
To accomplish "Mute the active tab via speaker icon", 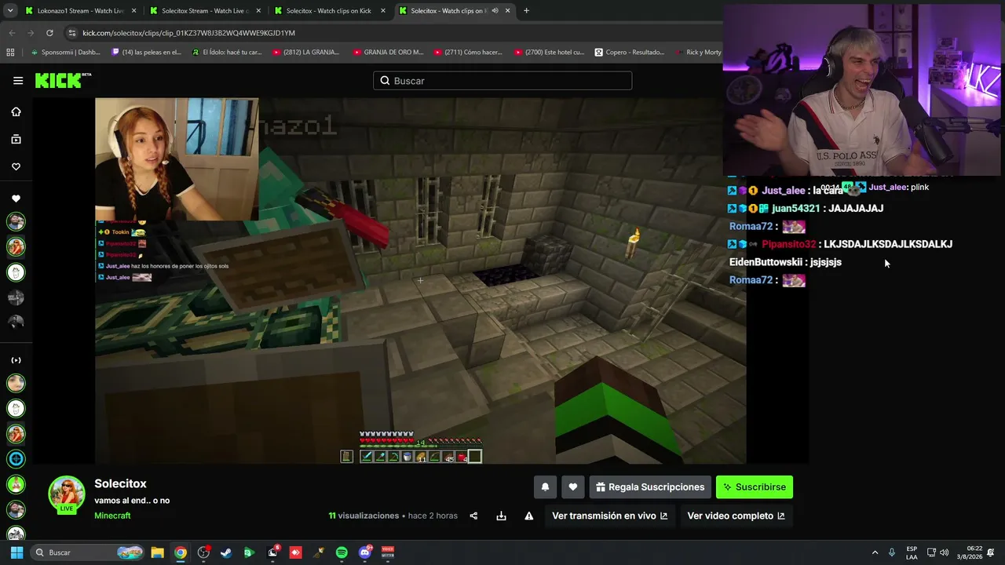I will click(x=495, y=11).
